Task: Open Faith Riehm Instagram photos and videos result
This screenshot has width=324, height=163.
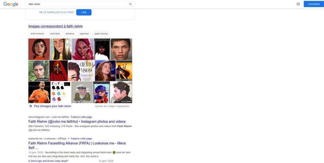Action: pos(77,121)
